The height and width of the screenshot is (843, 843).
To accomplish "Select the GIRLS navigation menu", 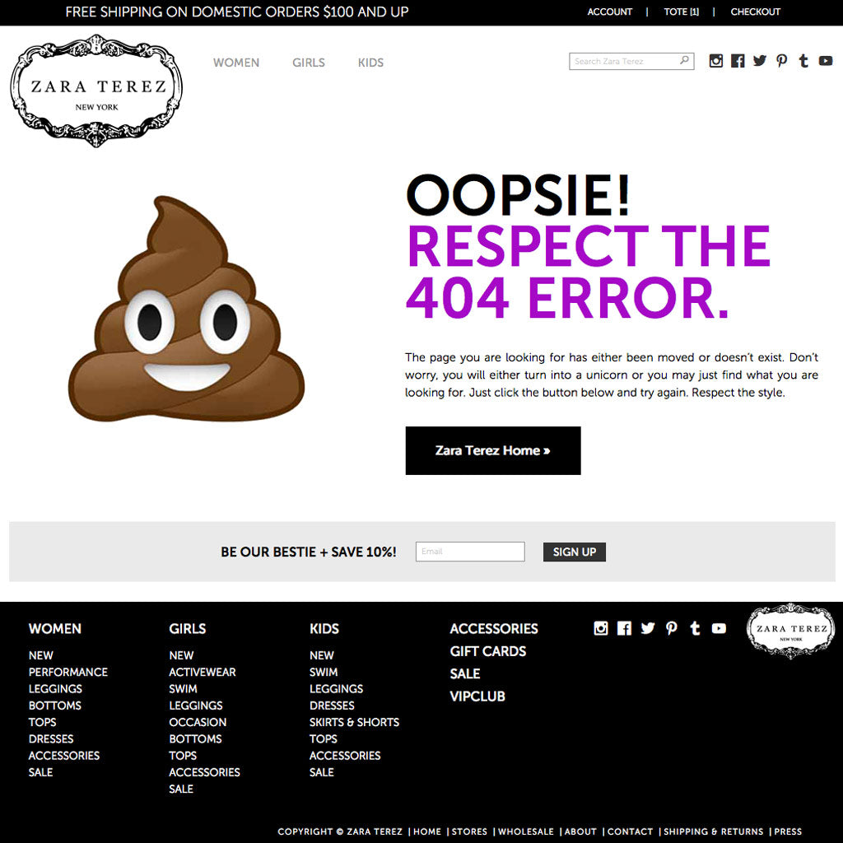I will pyautogui.click(x=309, y=63).
